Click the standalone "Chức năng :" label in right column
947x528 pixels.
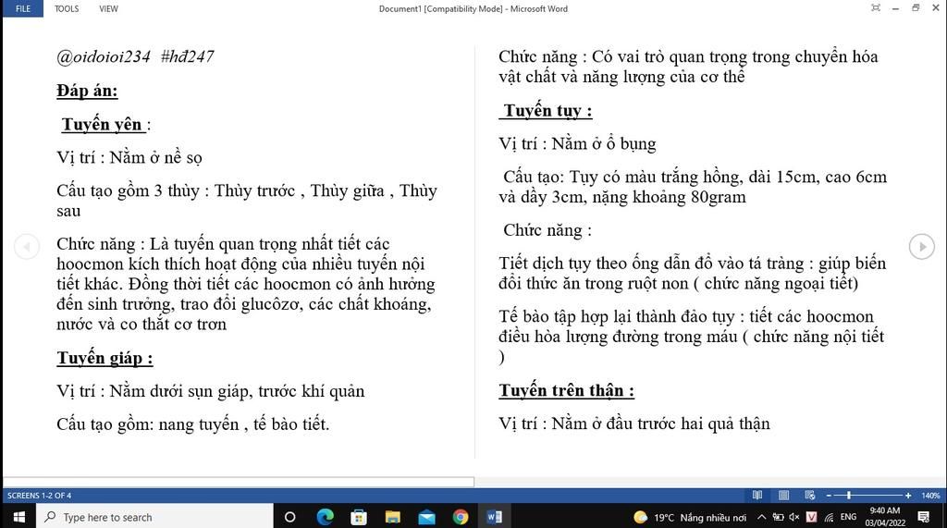click(x=547, y=230)
